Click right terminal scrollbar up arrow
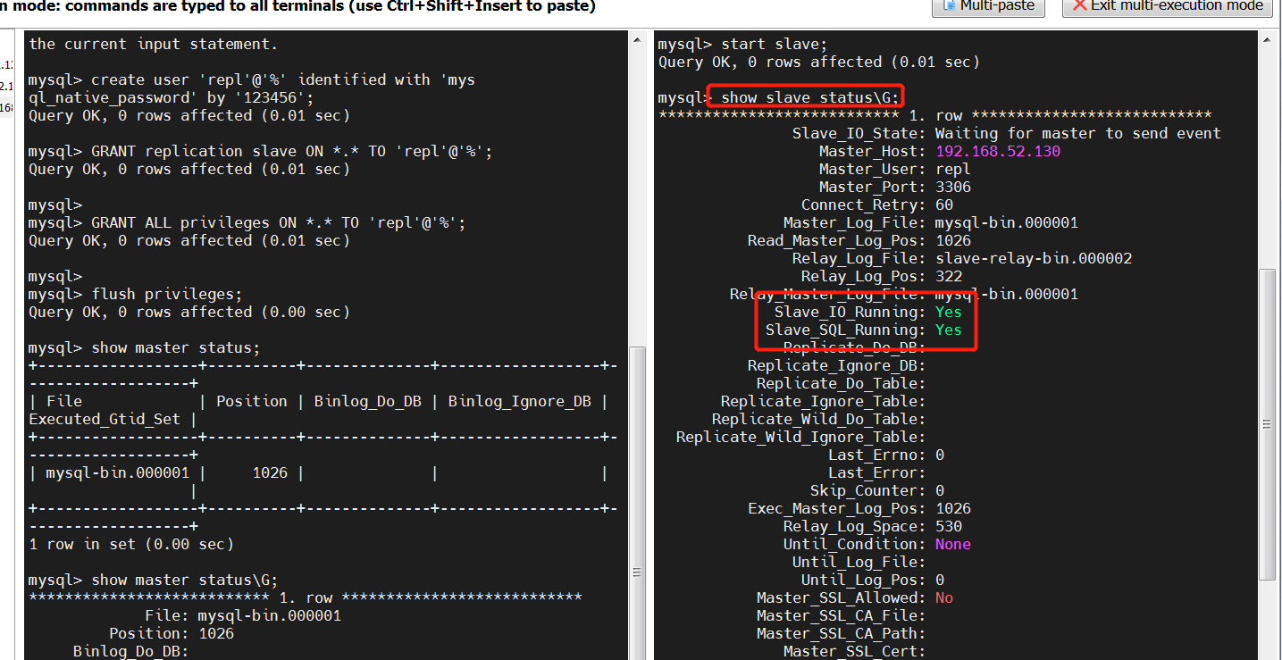 pos(1268,38)
